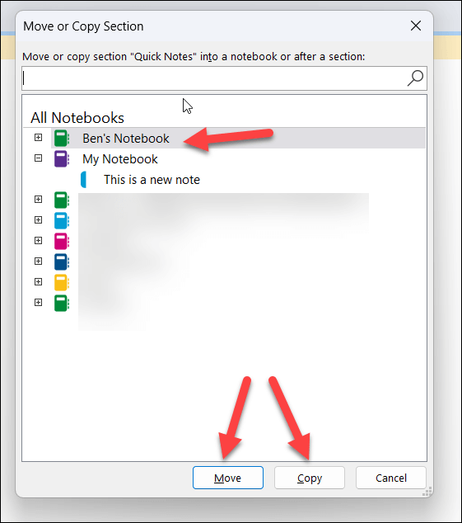Expand the light blue notebook node
This screenshot has height=523, width=462.
39,219
